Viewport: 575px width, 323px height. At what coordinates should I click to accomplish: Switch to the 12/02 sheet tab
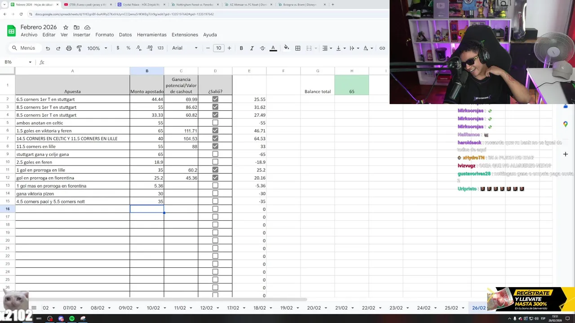tap(206, 308)
